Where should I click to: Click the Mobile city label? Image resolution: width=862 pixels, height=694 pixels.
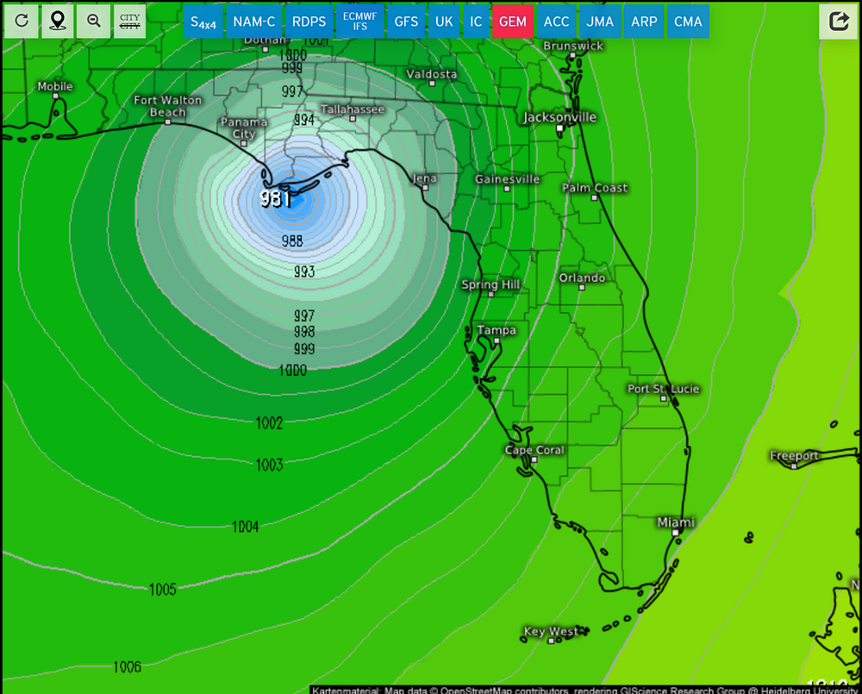tap(55, 86)
